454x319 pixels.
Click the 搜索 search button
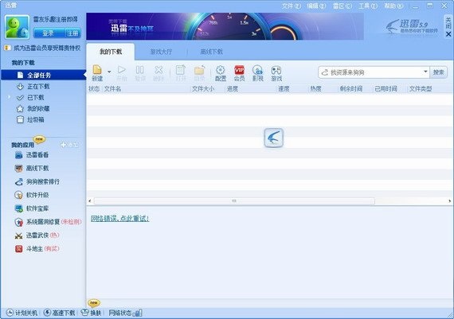coord(439,72)
